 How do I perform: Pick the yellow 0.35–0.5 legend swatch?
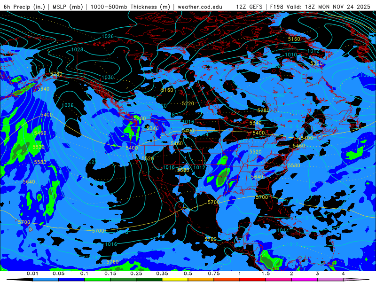click(x=175, y=280)
